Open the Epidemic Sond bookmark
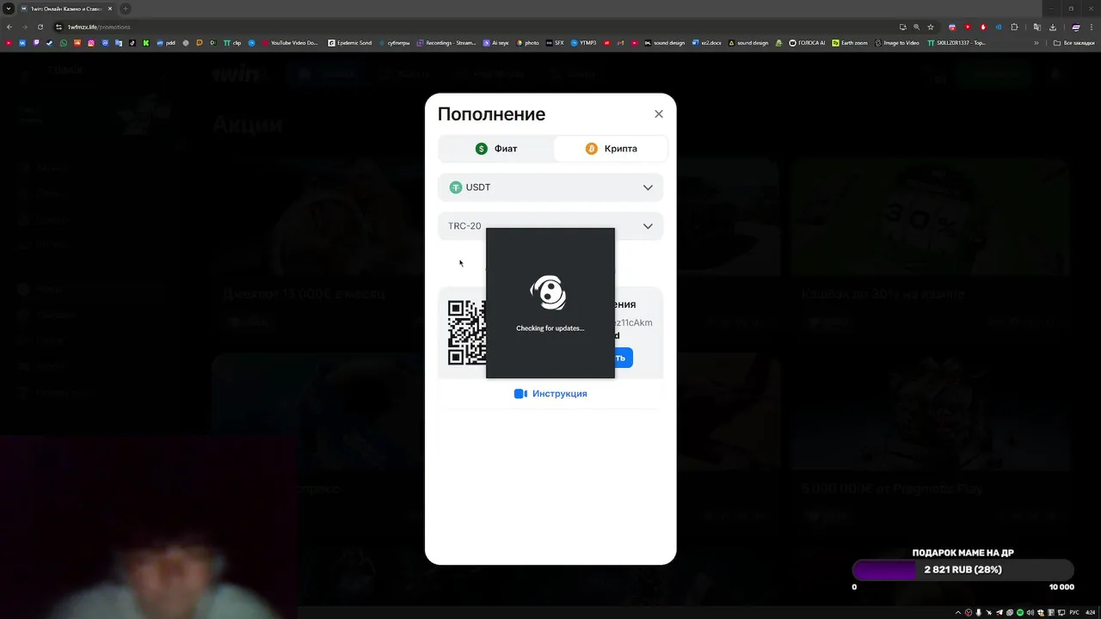The width and height of the screenshot is (1101, 619). click(x=350, y=43)
